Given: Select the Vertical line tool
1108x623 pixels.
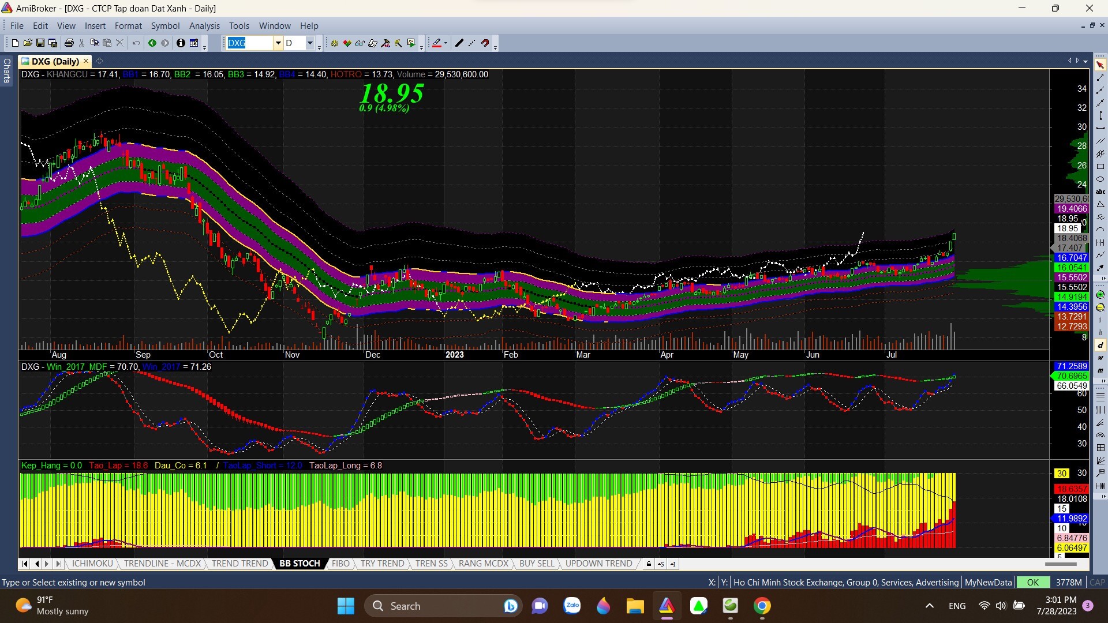Looking at the screenshot, I should pyautogui.click(x=1100, y=115).
